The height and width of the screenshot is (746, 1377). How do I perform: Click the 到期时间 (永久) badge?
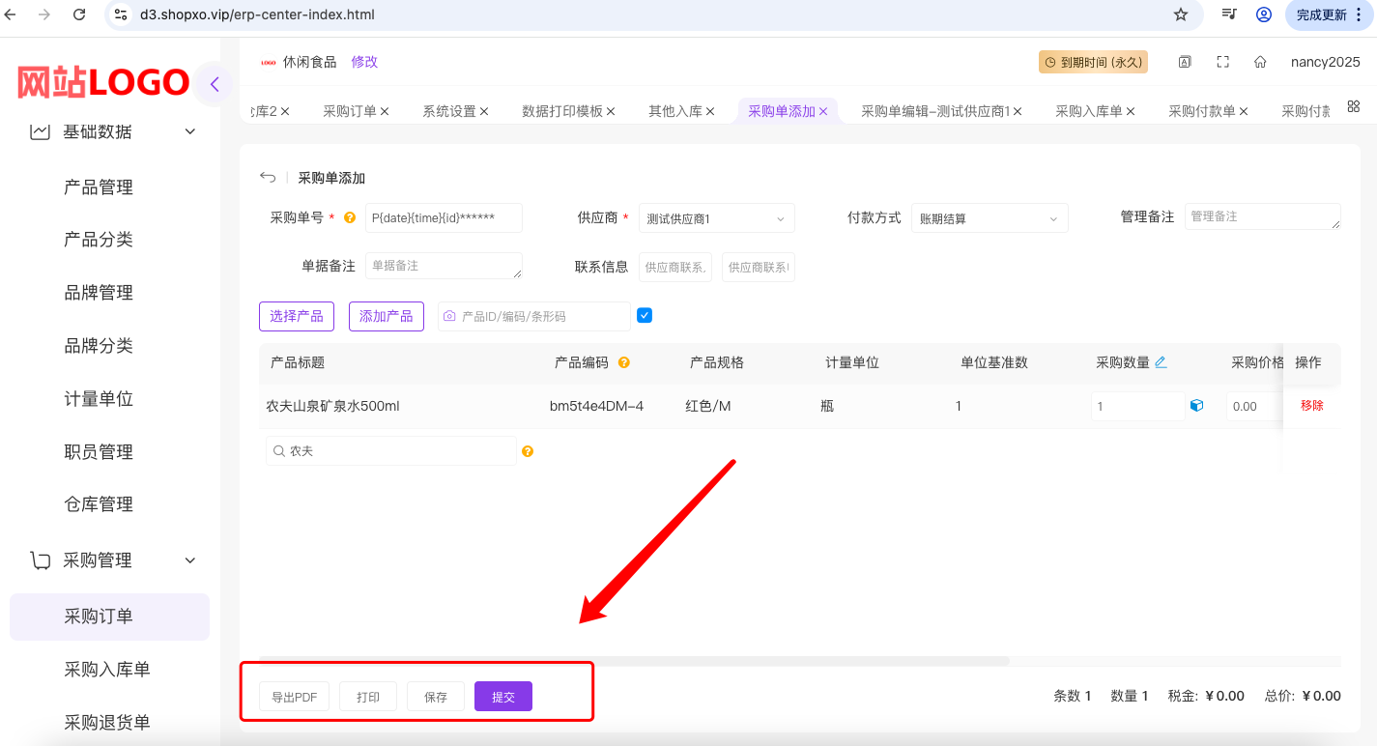1093,62
